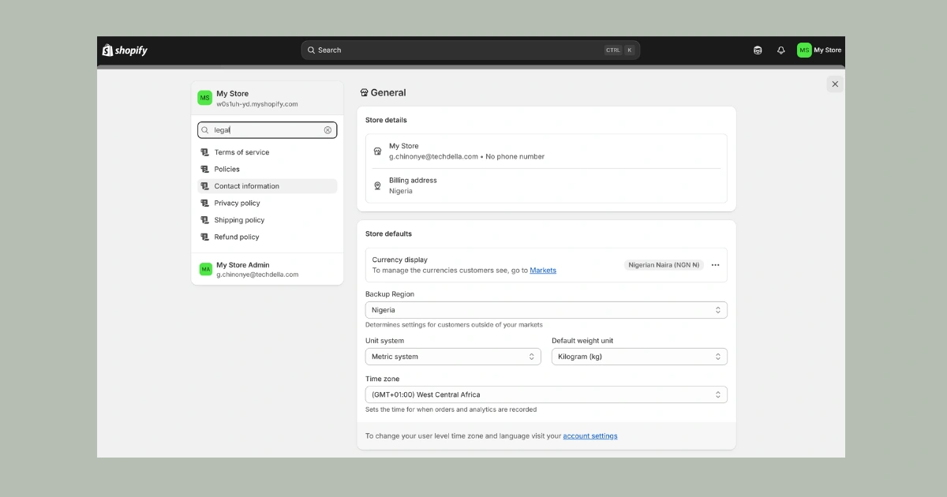
Task: Expand the Time zone dropdown
Action: point(545,394)
